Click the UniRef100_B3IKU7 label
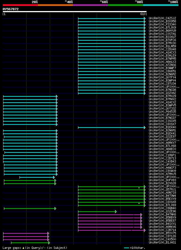The height and width of the screenshot is (250, 181). coord(162,37)
